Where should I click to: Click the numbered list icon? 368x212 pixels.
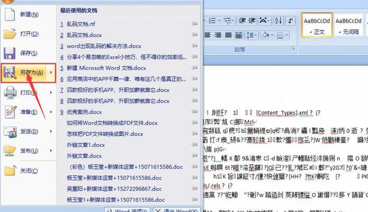[x=212, y=21]
